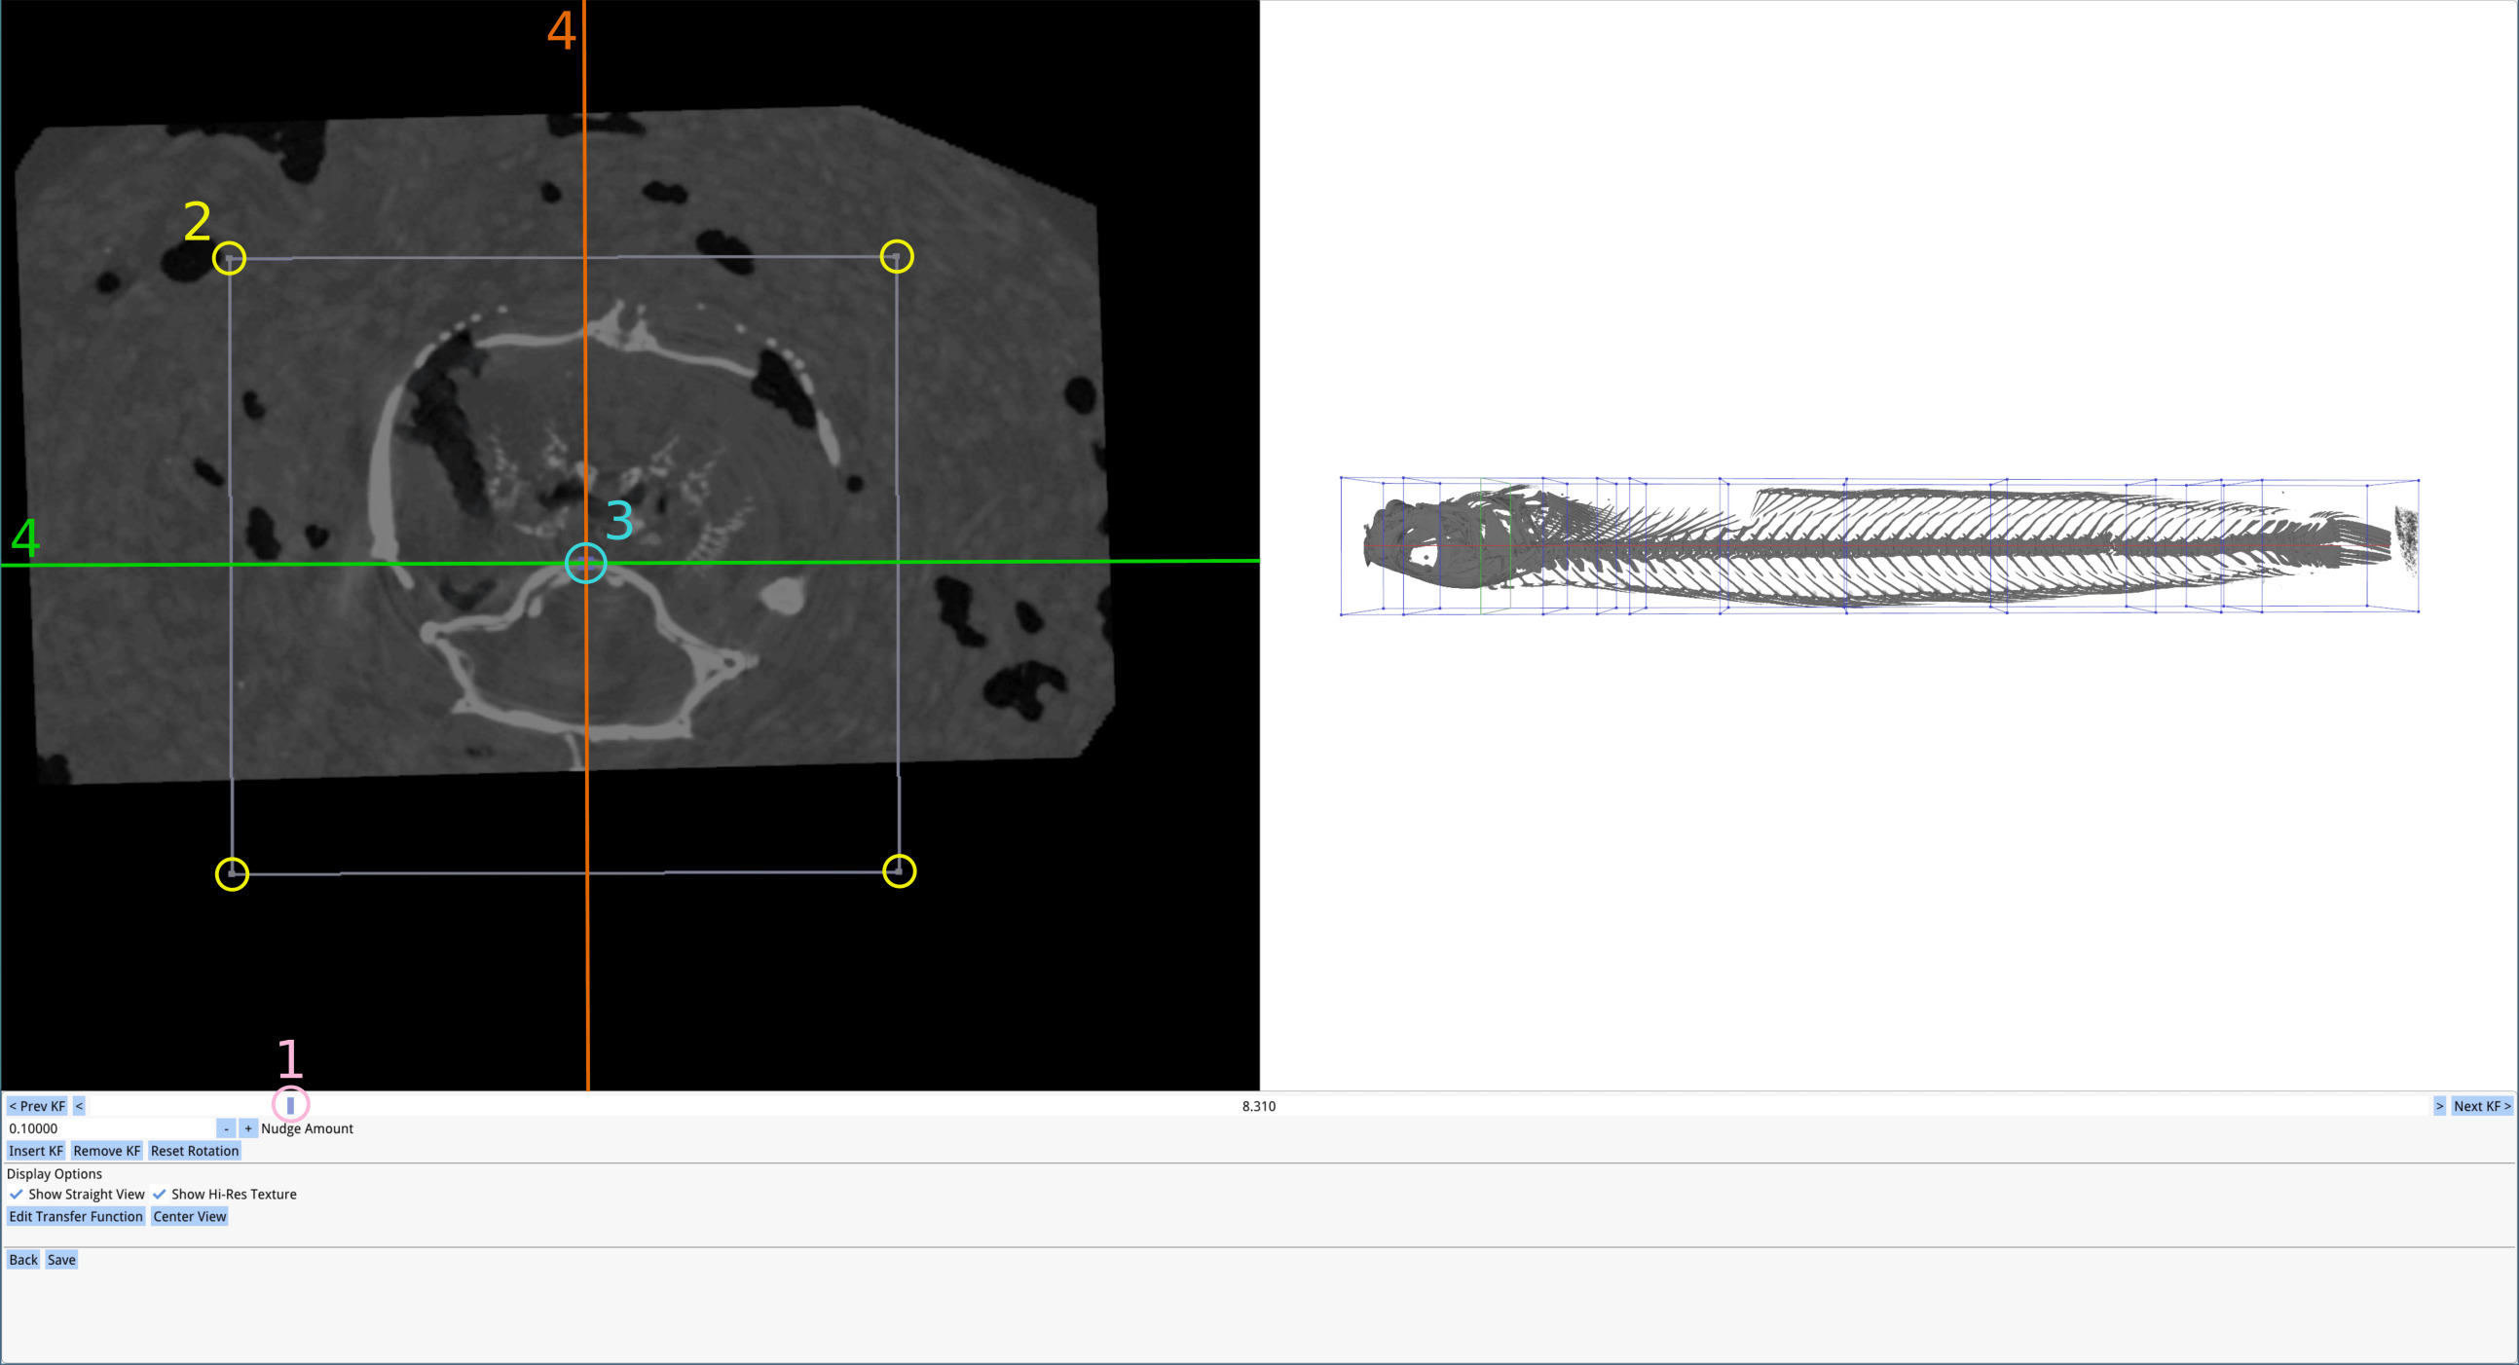Insert a keyframe with Insert KF
The height and width of the screenshot is (1365, 2519).
pos(36,1151)
